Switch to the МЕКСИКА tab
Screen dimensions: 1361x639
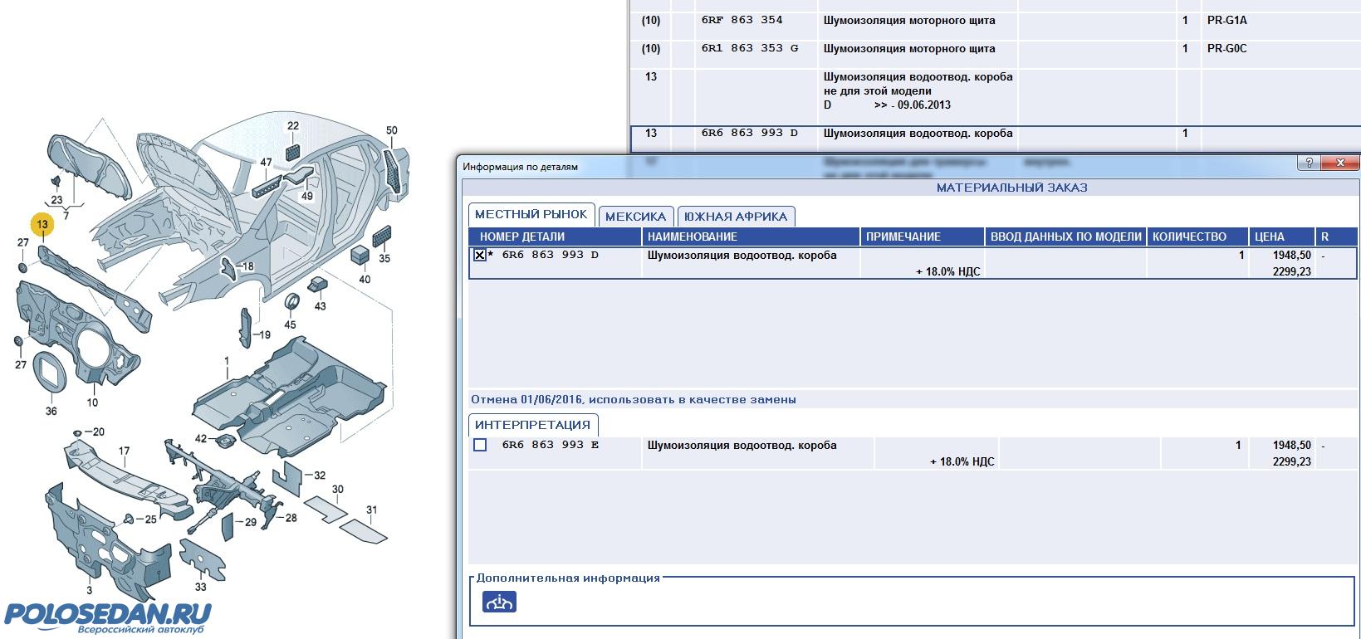pyautogui.click(x=635, y=217)
